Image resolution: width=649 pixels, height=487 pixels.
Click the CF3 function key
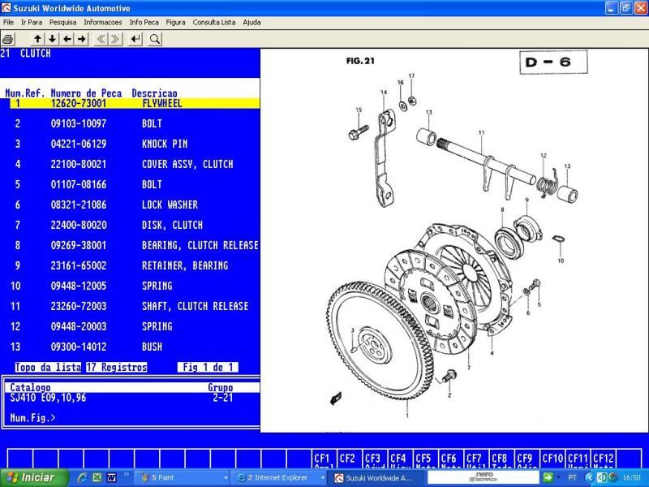(x=375, y=459)
